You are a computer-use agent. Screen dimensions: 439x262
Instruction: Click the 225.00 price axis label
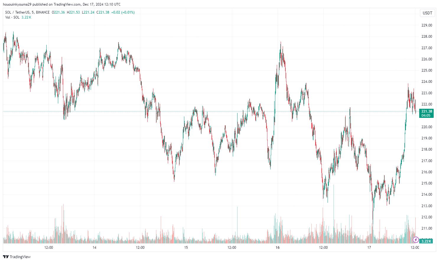[x=427, y=70]
